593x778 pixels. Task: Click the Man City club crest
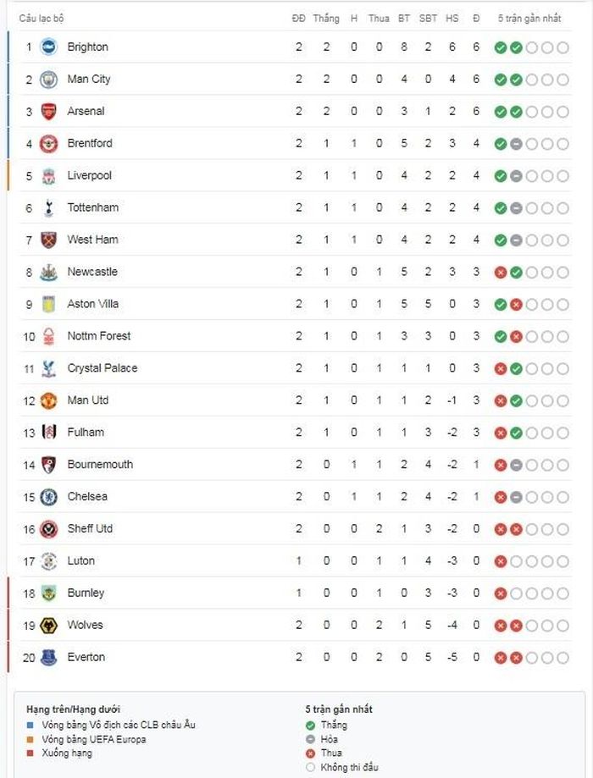(48, 80)
